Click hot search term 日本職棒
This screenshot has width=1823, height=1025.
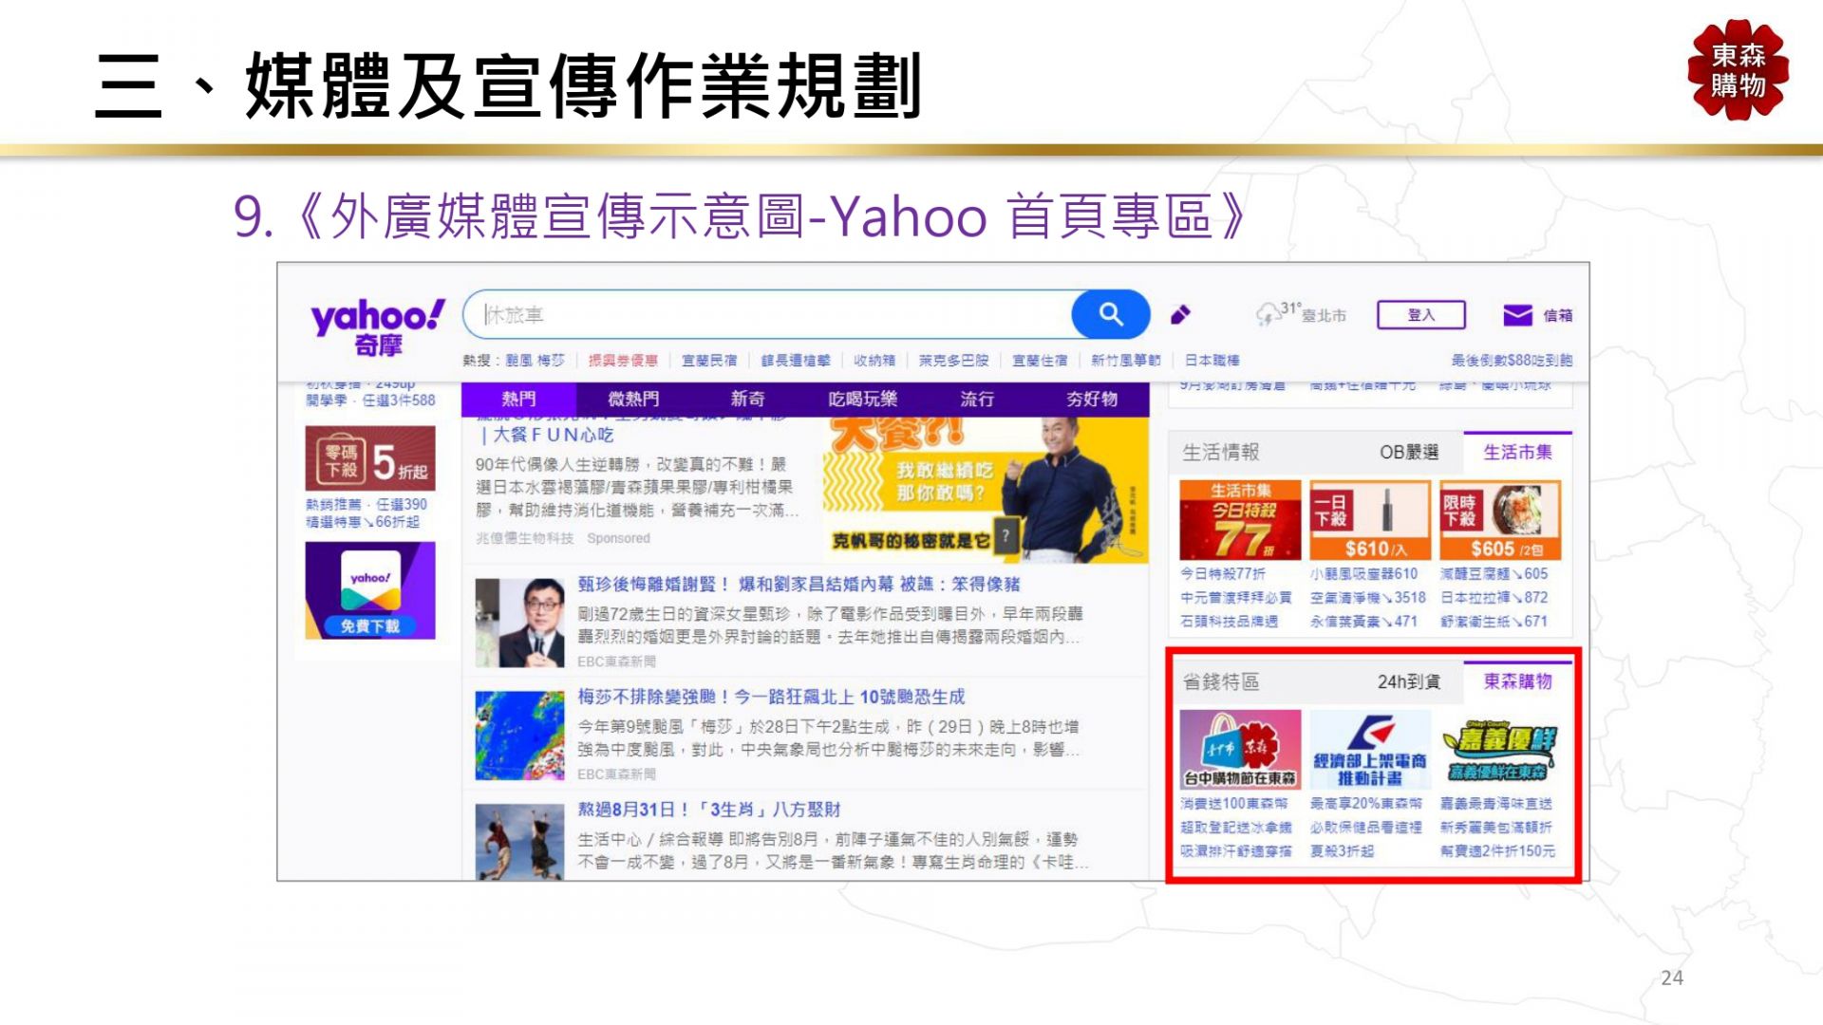[x=1212, y=360]
